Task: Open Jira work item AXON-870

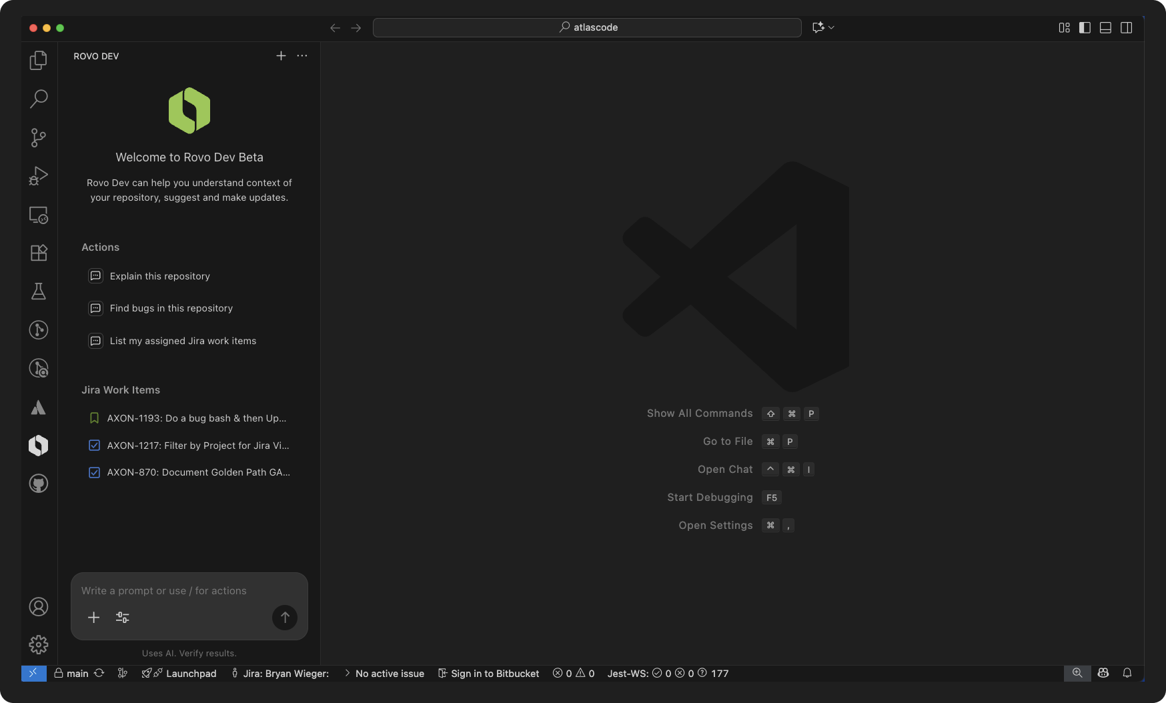Action: tap(189, 472)
